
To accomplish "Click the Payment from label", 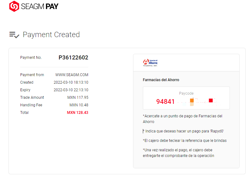I will pos(32,75).
